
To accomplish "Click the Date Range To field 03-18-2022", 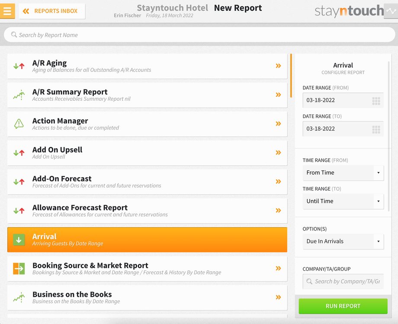I will point(343,129).
